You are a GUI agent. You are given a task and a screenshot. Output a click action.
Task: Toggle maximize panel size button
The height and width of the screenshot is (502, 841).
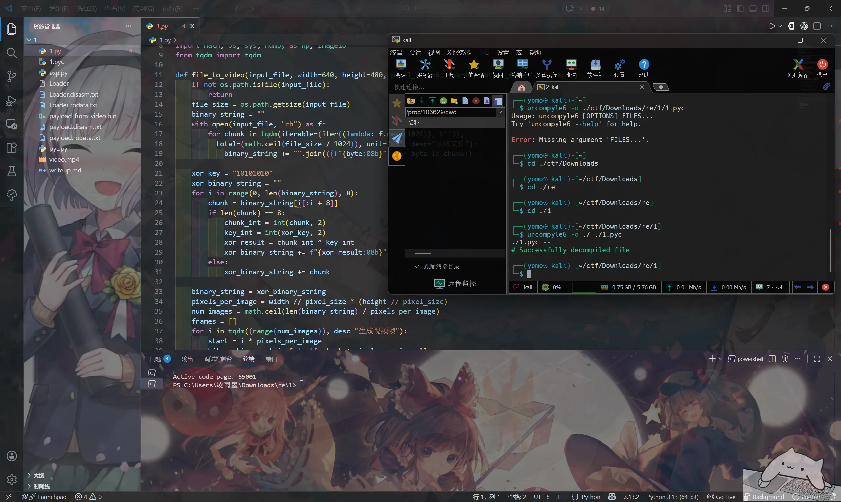point(817,358)
